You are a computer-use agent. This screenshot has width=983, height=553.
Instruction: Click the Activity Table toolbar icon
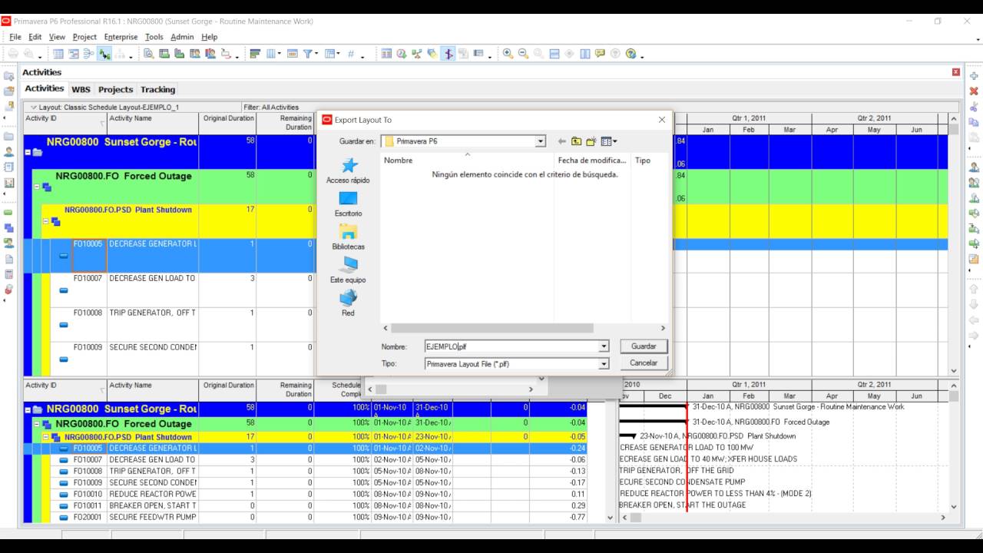tap(58, 54)
